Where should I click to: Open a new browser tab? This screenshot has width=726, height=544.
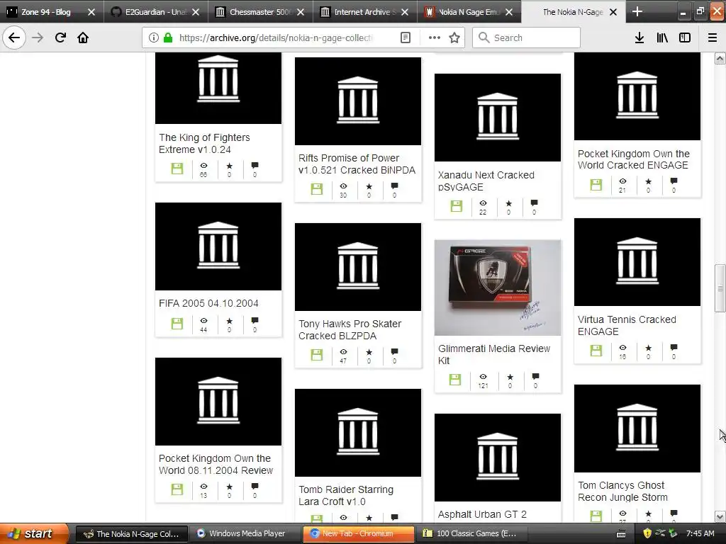[x=637, y=11]
